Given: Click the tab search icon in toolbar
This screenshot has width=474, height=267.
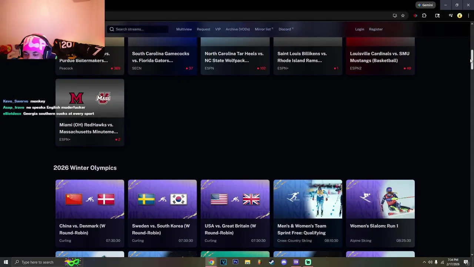Looking at the screenshot, I should [x=437, y=16].
